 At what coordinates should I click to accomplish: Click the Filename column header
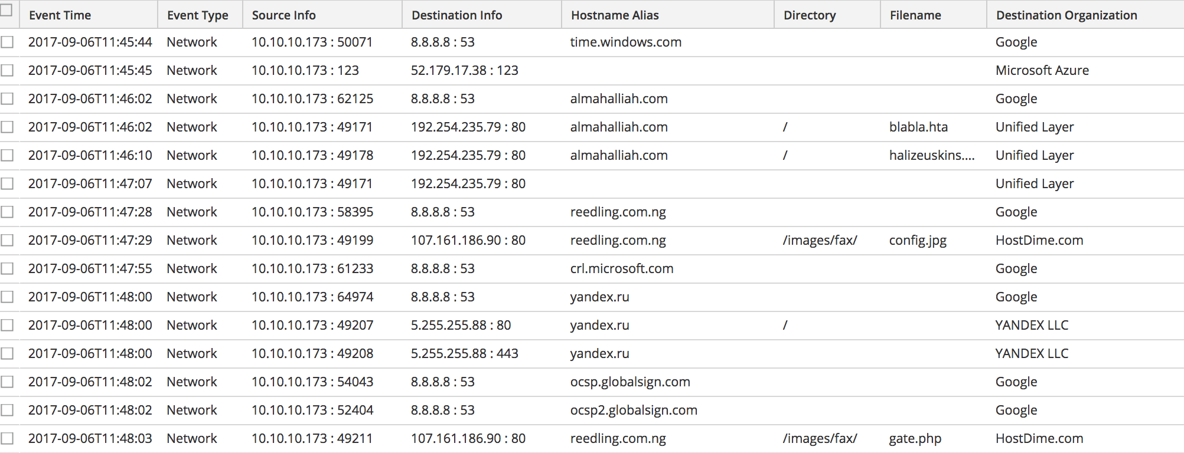pyautogui.click(x=915, y=15)
